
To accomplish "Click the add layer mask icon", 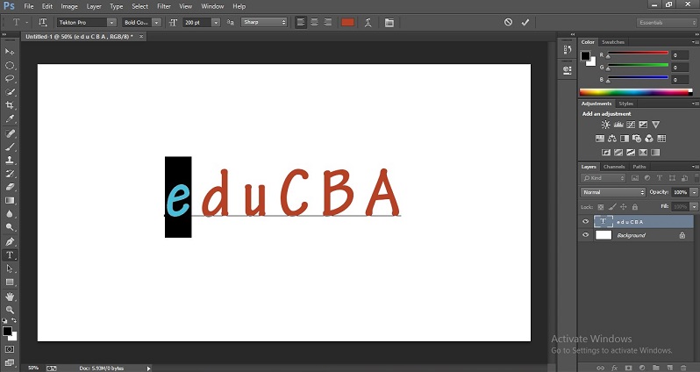I will point(629,368).
